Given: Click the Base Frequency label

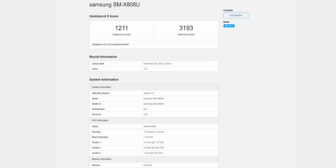Looking at the screenshot, I should pyautogui.click(x=100, y=137).
